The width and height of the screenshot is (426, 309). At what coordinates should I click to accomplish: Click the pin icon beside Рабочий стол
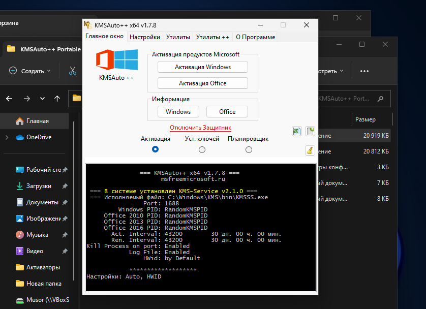tap(65, 170)
